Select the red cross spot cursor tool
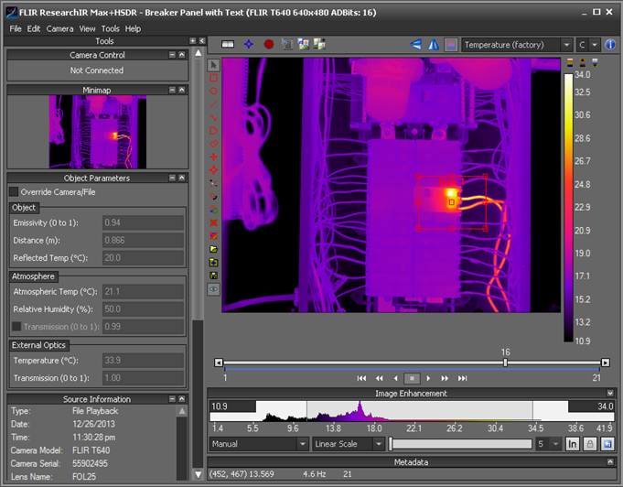 pos(213,157)
